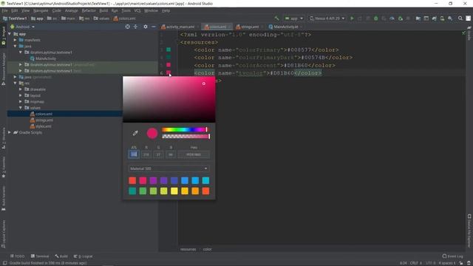This screenshot has height=266, width=473.
Task: Click collapse-all icon in project panel header
Action: click(135, 27)
